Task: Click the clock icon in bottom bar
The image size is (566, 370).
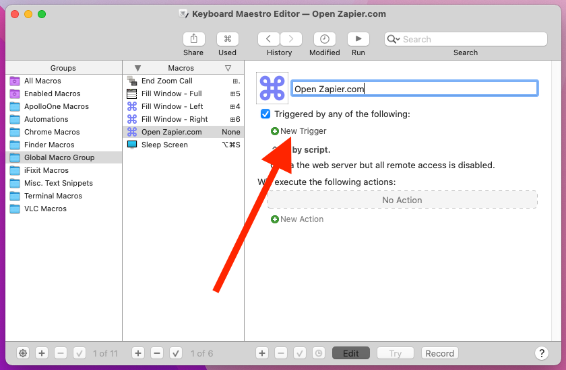Action: [x=318, y=353]
